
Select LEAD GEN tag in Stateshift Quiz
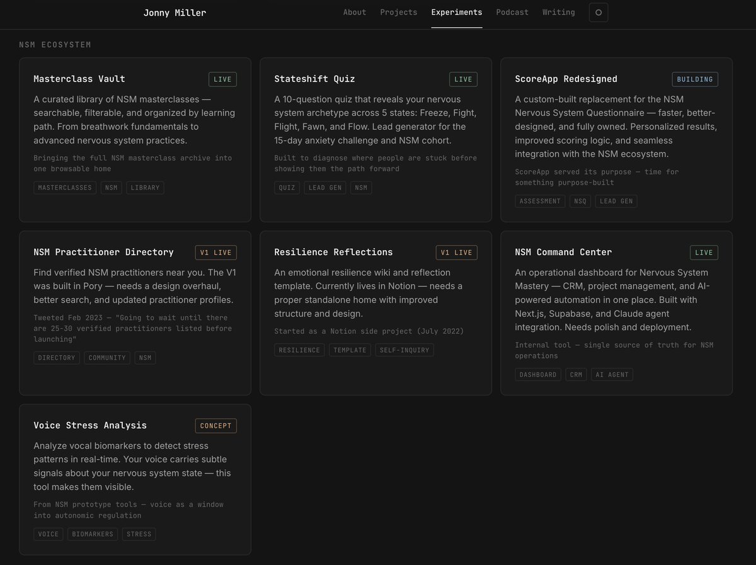[325, 188]
